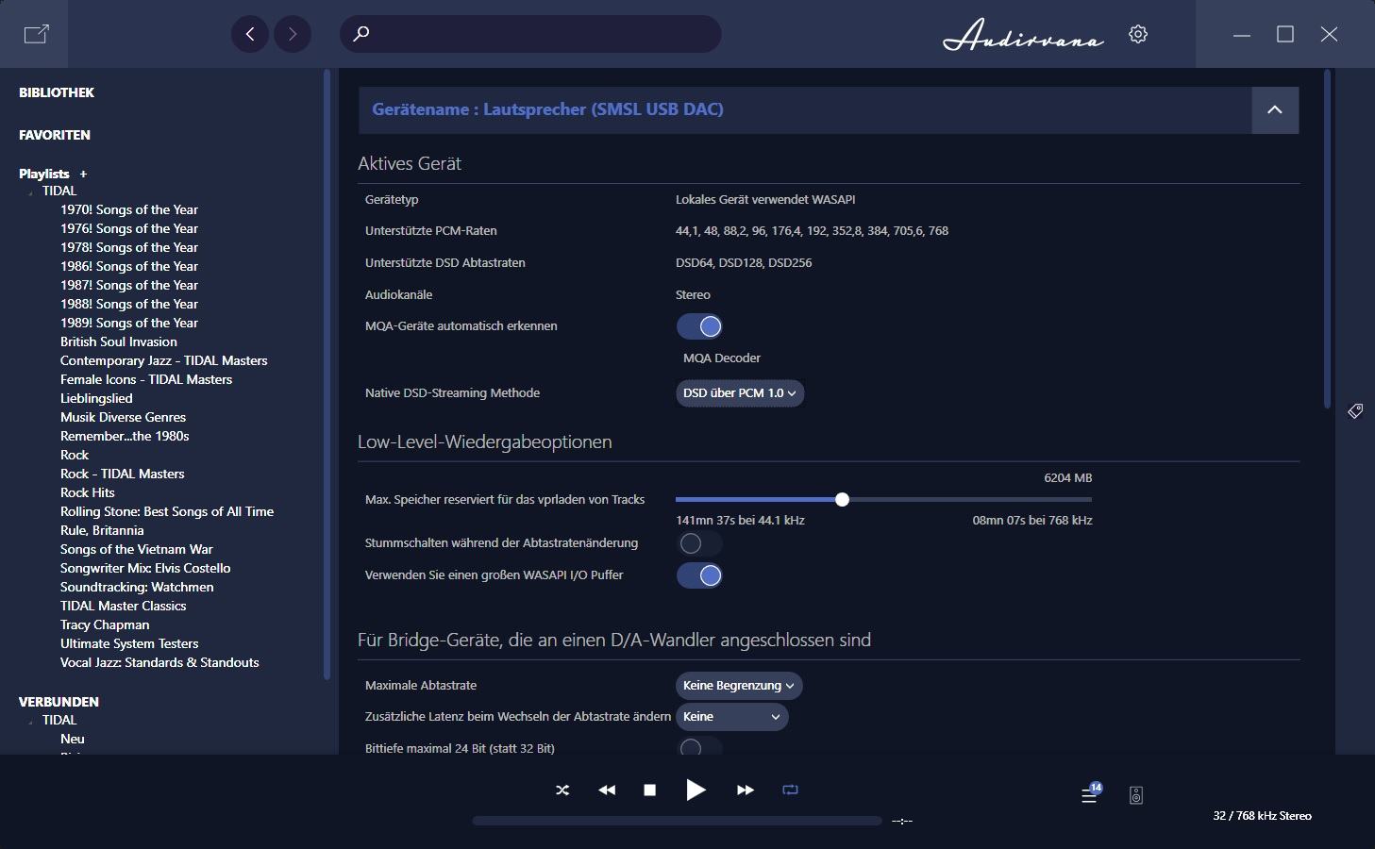1375x849 pixels.
Task: Collapse the TIDAL node under VERBUNDEN
Action: (x=31, y=721)
